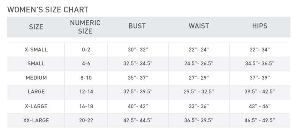Click waist measurement 33"- 36" cell
Image resolution: width=293 pixels, height=133 pixels.
199,106
